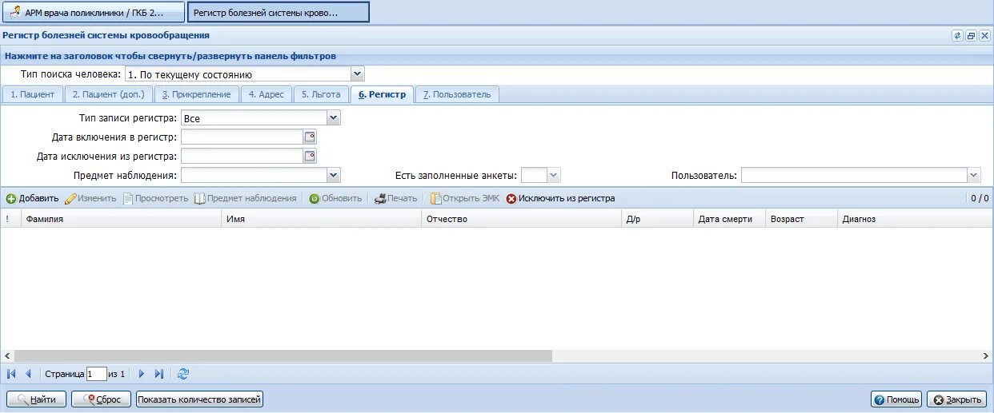Switch to 1. Пациент tab

32,94
